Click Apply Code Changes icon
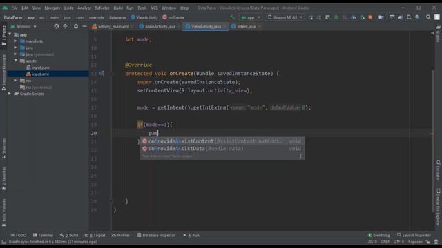 click(327, 17)
